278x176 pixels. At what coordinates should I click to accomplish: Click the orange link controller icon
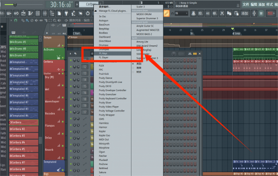point(167,13)
